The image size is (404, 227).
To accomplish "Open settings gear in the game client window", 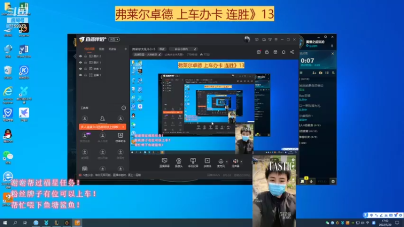I will 325,37.
